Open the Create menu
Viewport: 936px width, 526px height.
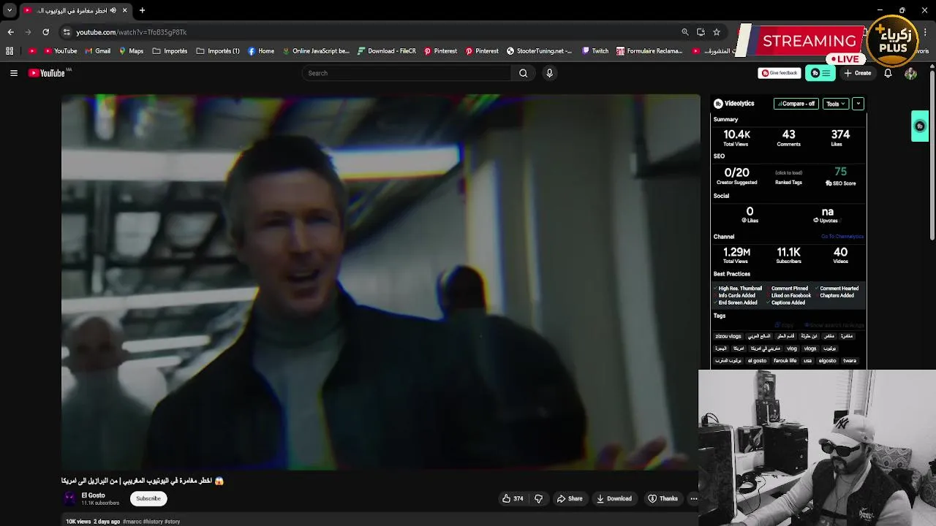click(858, 73)
